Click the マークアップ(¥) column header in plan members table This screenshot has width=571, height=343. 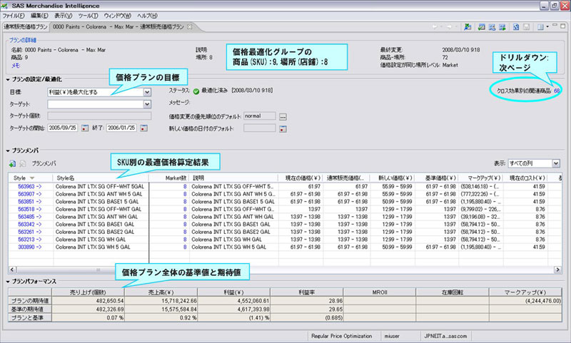480,178
